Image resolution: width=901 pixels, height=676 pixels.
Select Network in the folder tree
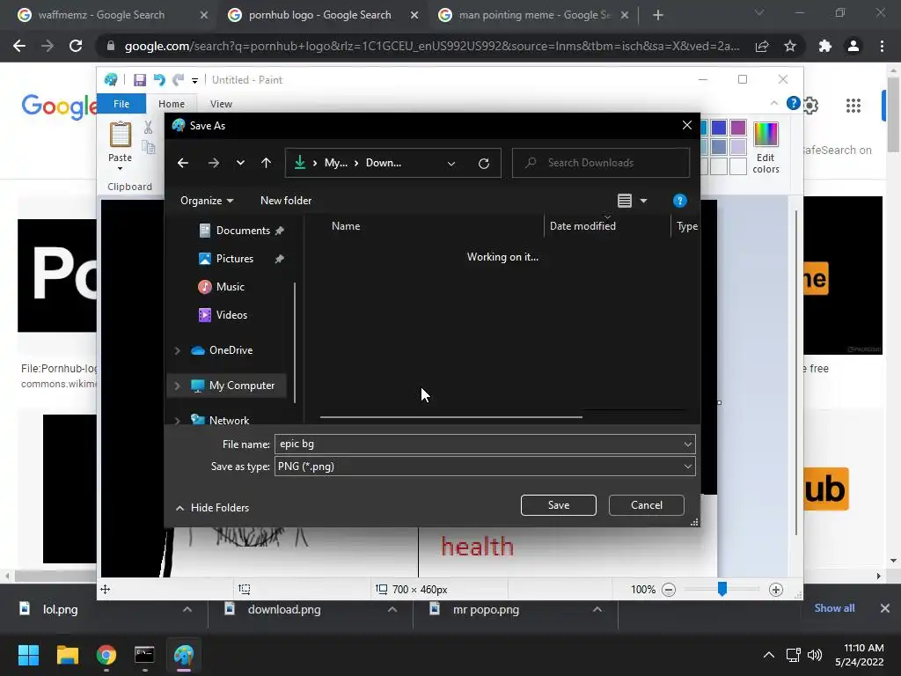click(229, 420)
